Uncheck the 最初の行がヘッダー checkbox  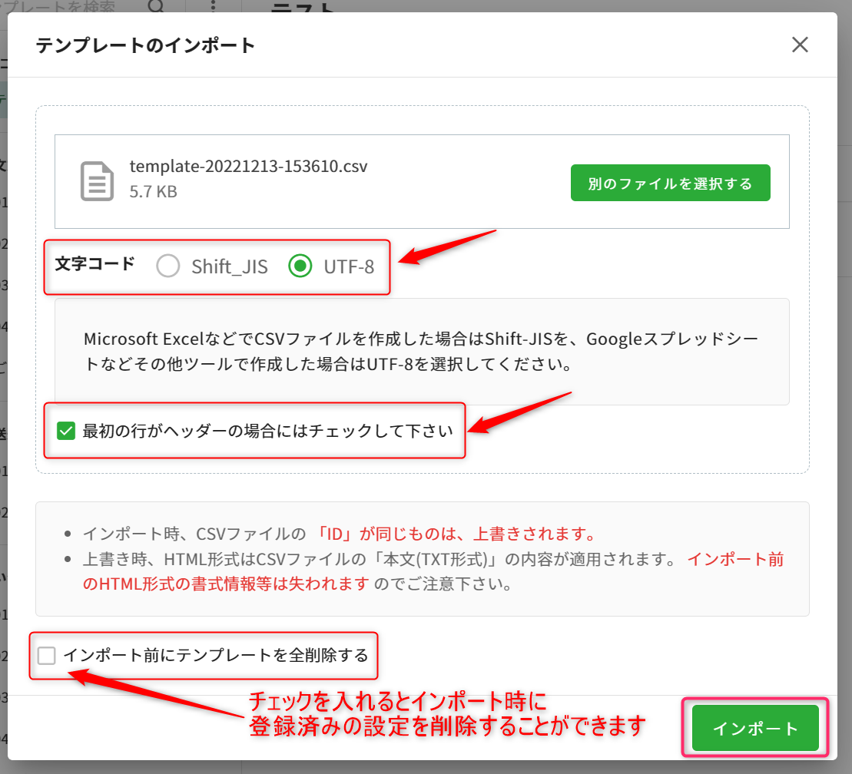coord(66,431)
